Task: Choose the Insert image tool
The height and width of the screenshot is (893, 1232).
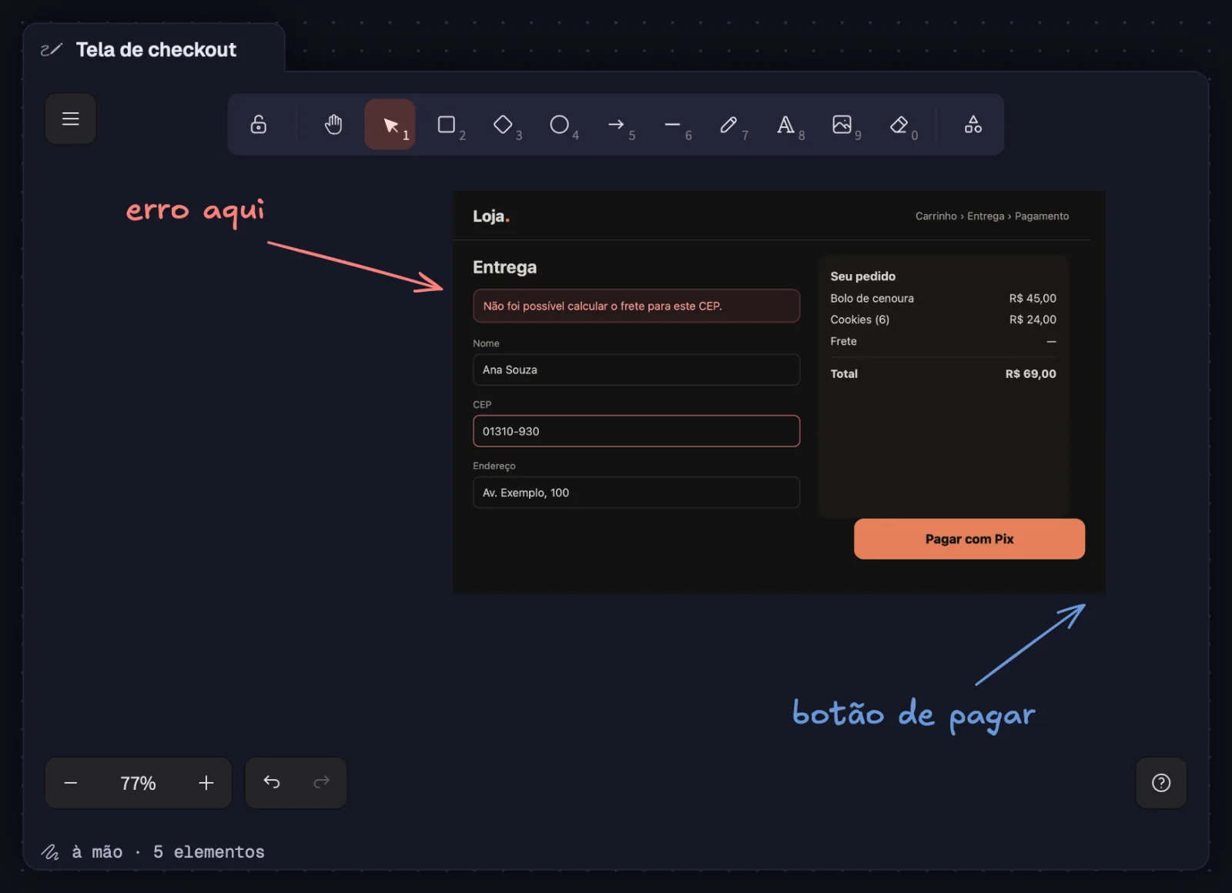Action: (x=842, y=125)
